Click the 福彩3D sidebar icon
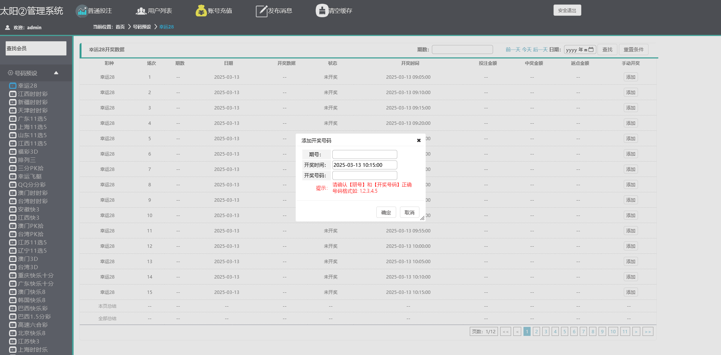 click(13, 151)
